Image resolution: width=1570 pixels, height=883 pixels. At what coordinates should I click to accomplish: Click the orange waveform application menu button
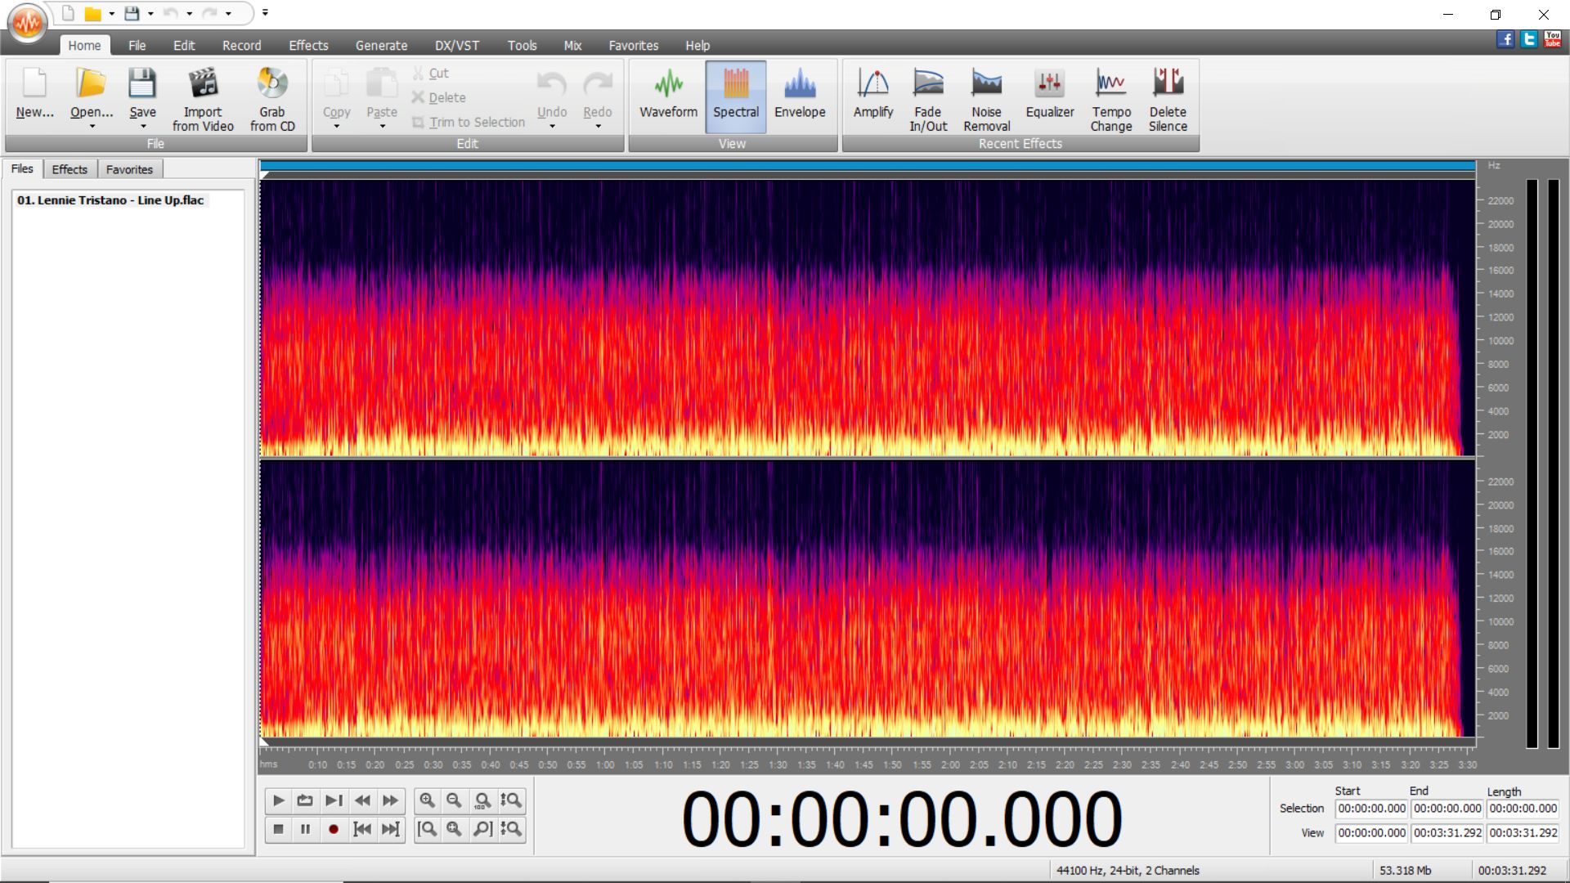29,23
